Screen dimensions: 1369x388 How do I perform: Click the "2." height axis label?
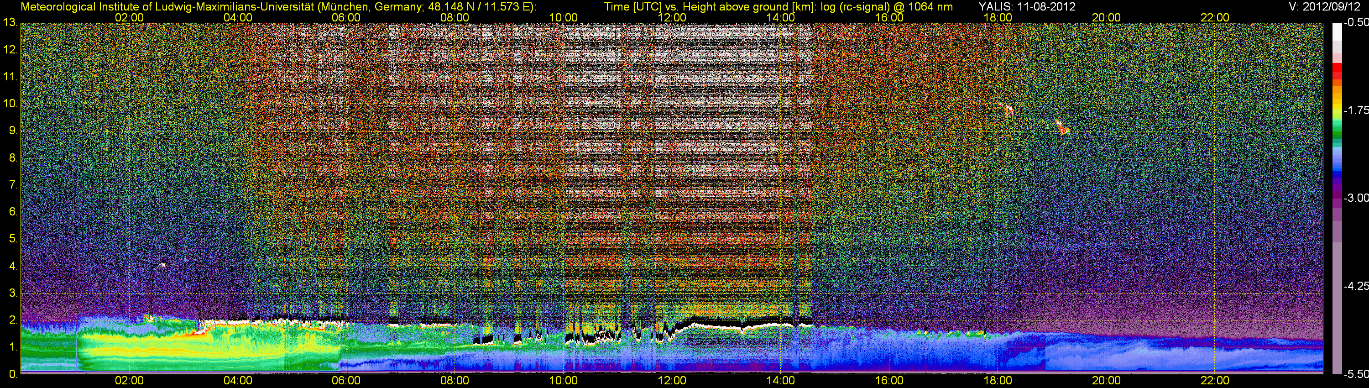13,320
